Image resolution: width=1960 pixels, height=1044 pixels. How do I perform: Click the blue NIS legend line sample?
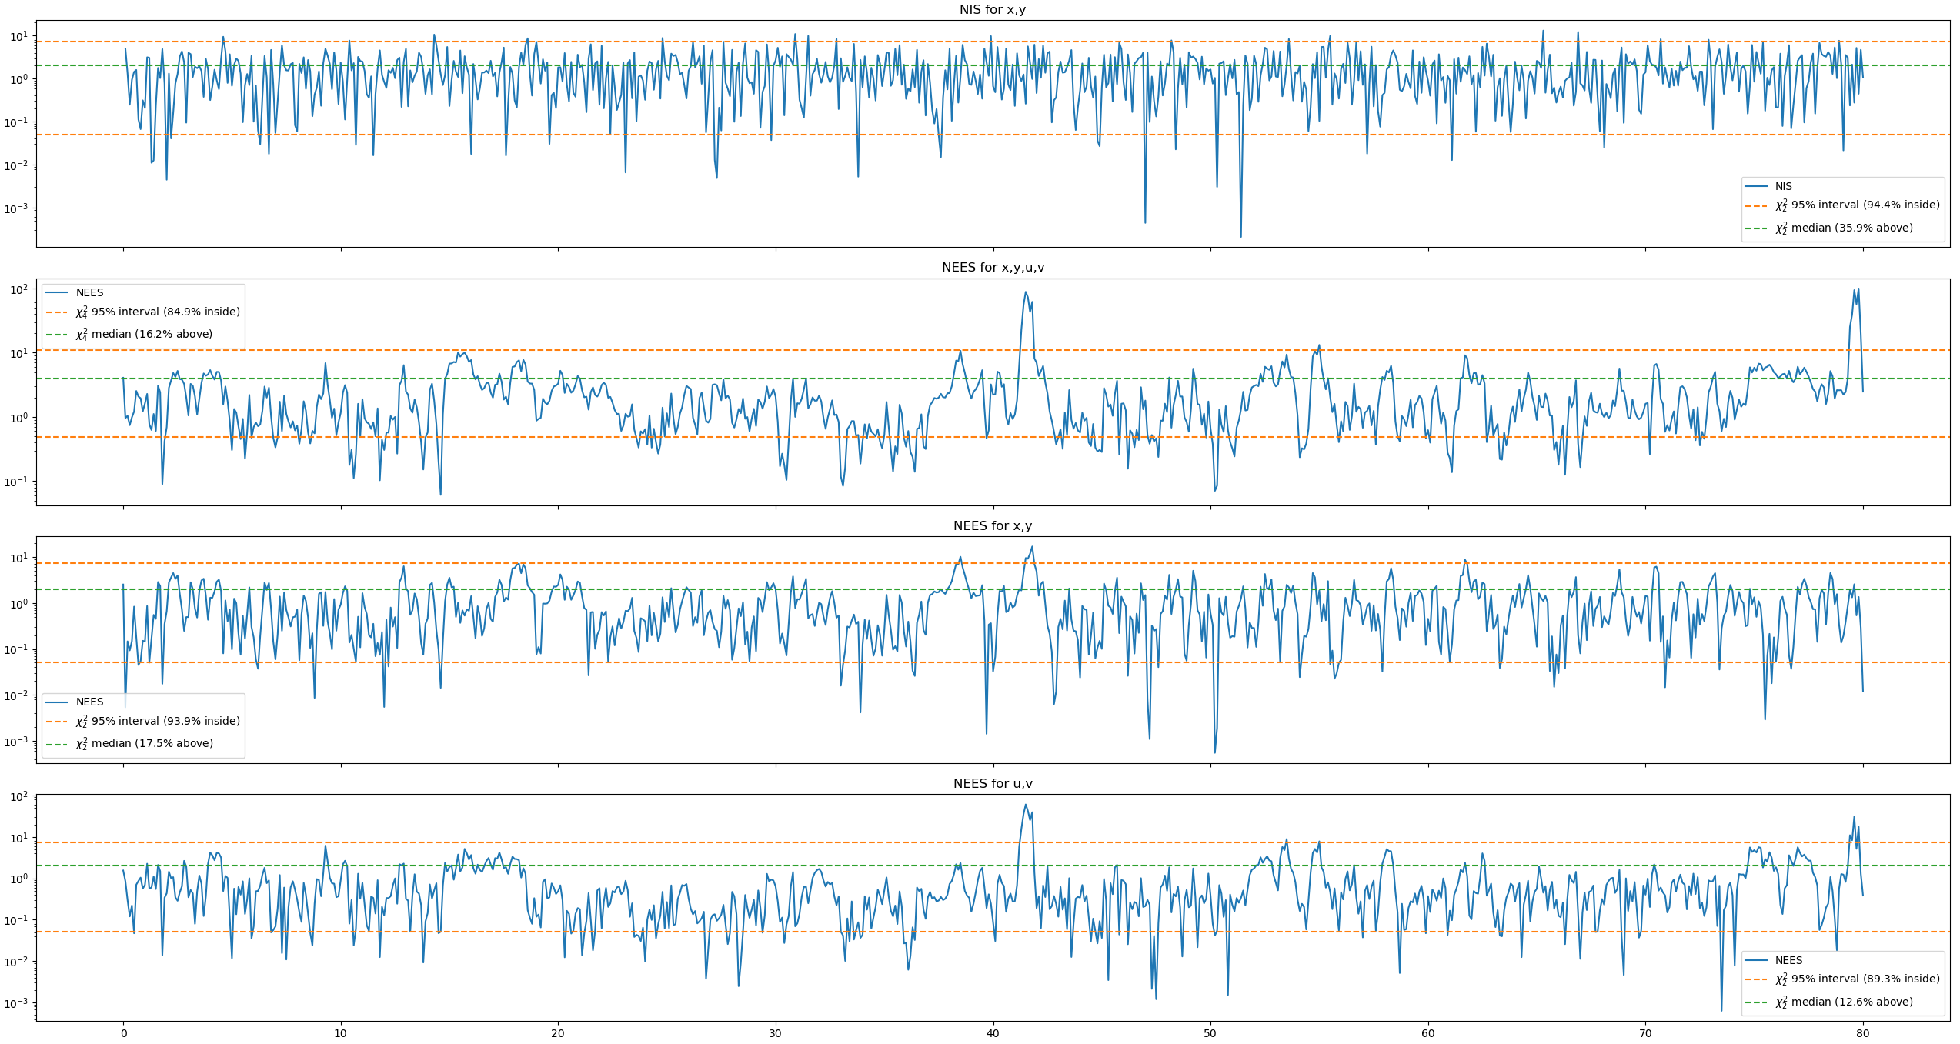coord(1755,187)
